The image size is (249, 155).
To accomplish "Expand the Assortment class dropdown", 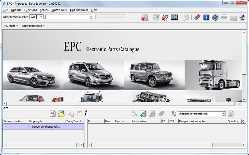I will [34, 26].
